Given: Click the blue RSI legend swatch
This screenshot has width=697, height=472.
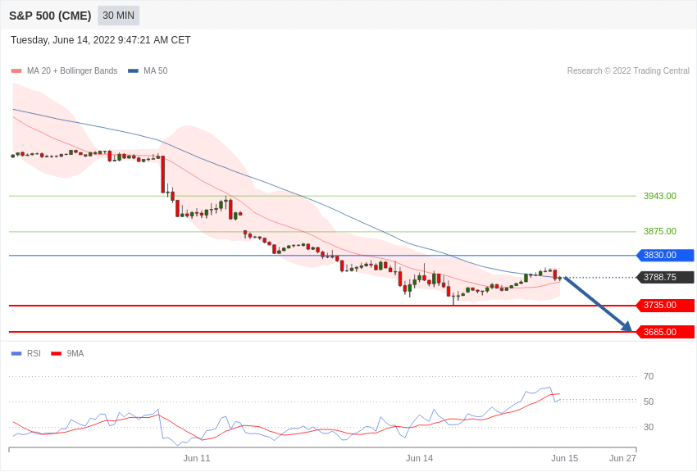Looking at the screenshot, I should (16, 353).
